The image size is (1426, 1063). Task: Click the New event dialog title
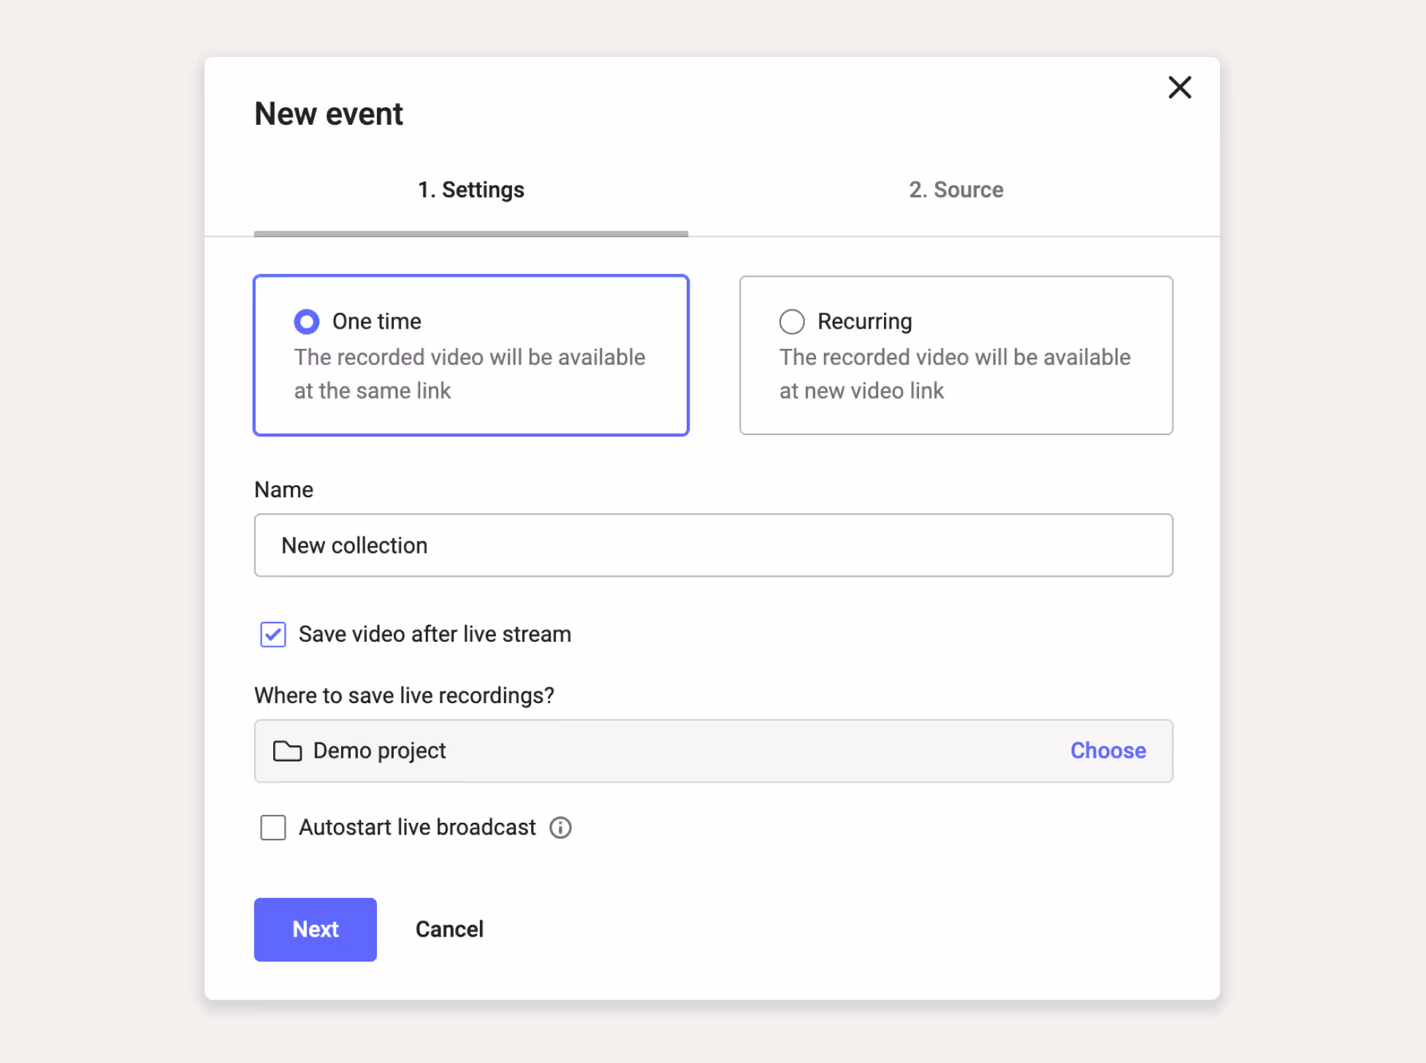[329, 114]
